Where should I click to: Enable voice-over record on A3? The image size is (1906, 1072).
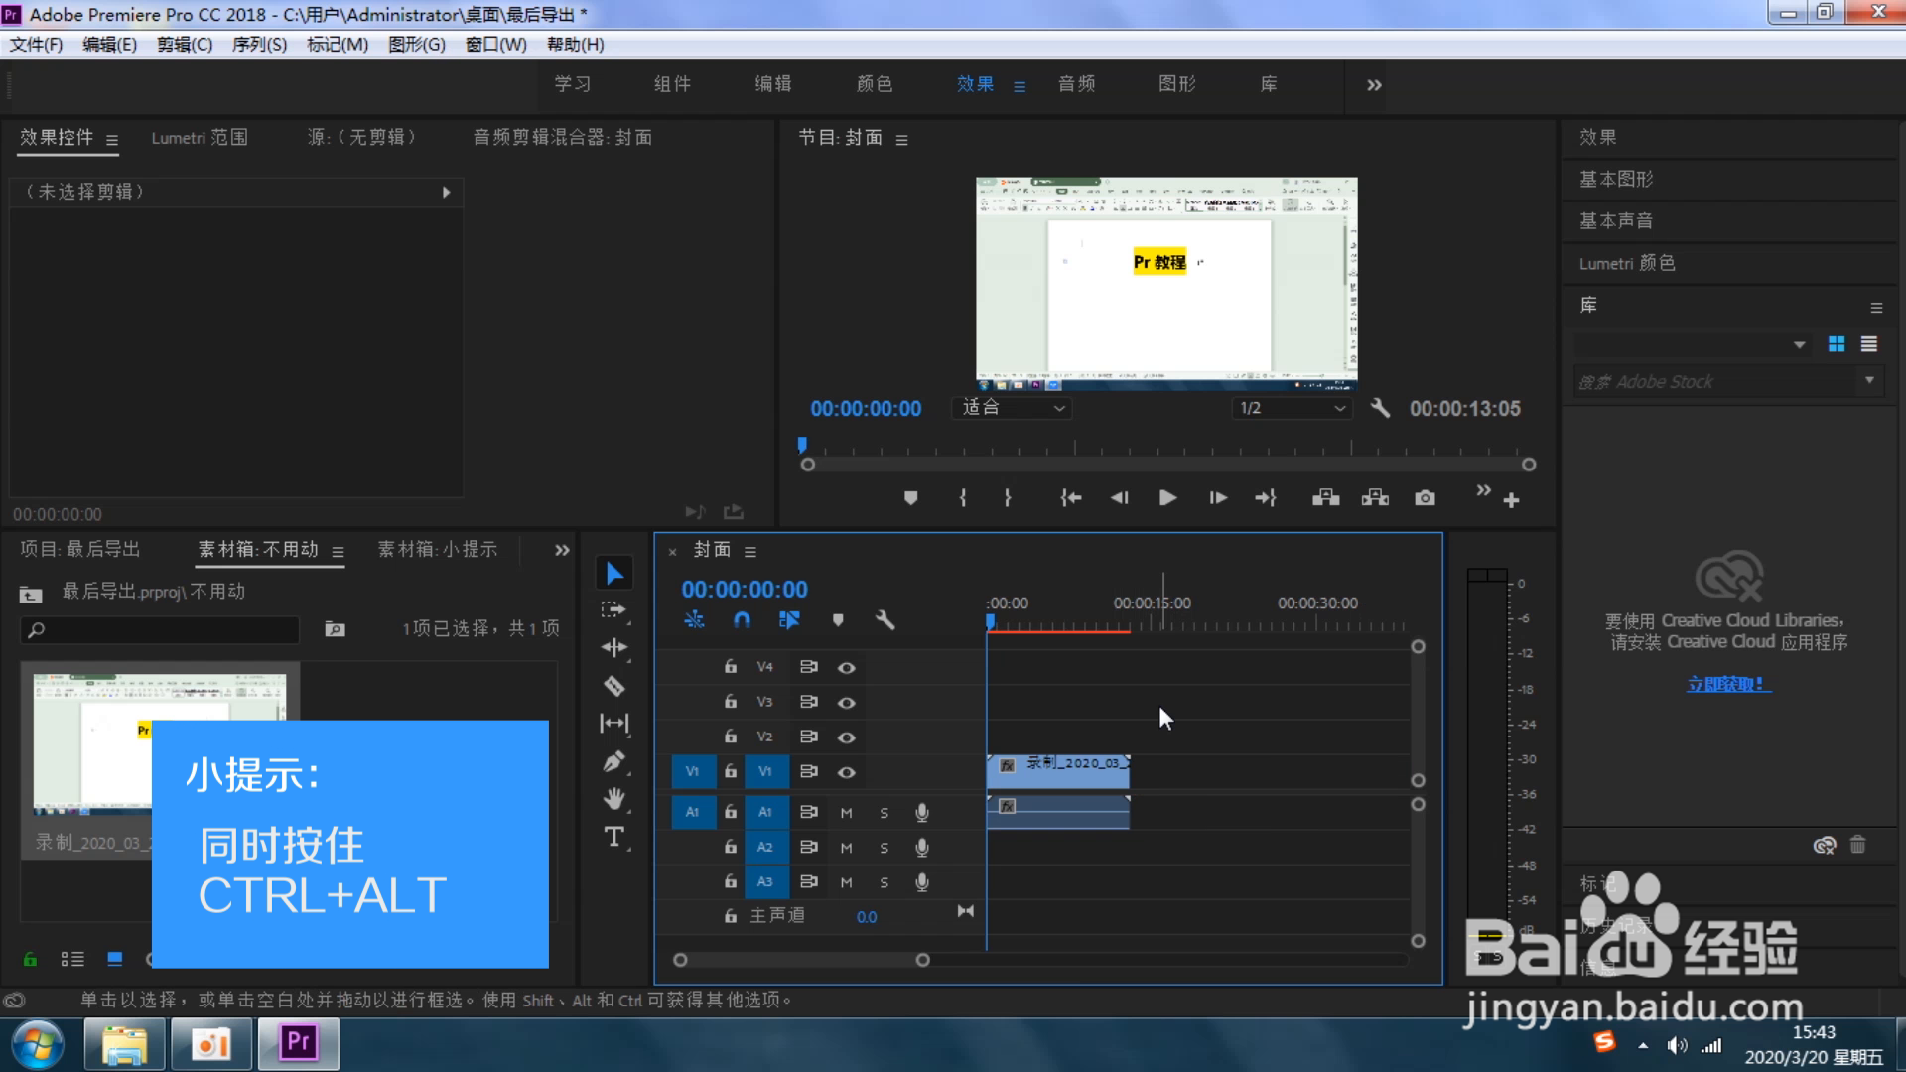(x=922, y=882)
